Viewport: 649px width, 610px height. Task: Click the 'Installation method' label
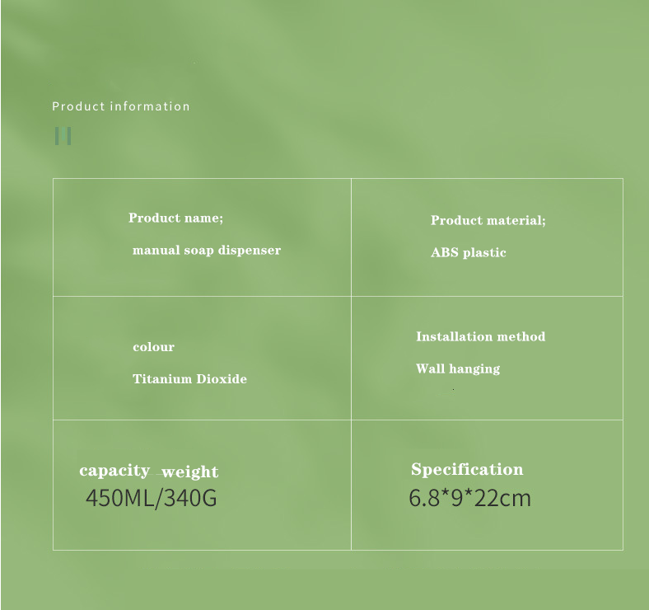(480, 336)
